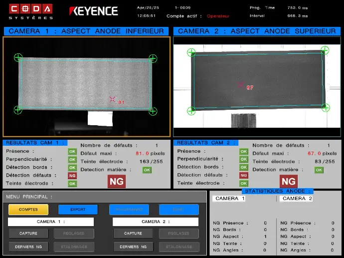Viewport: 344px width, 258px height.
Task: Select the red defect cross labeled 81
Action: tap(112, 99)
